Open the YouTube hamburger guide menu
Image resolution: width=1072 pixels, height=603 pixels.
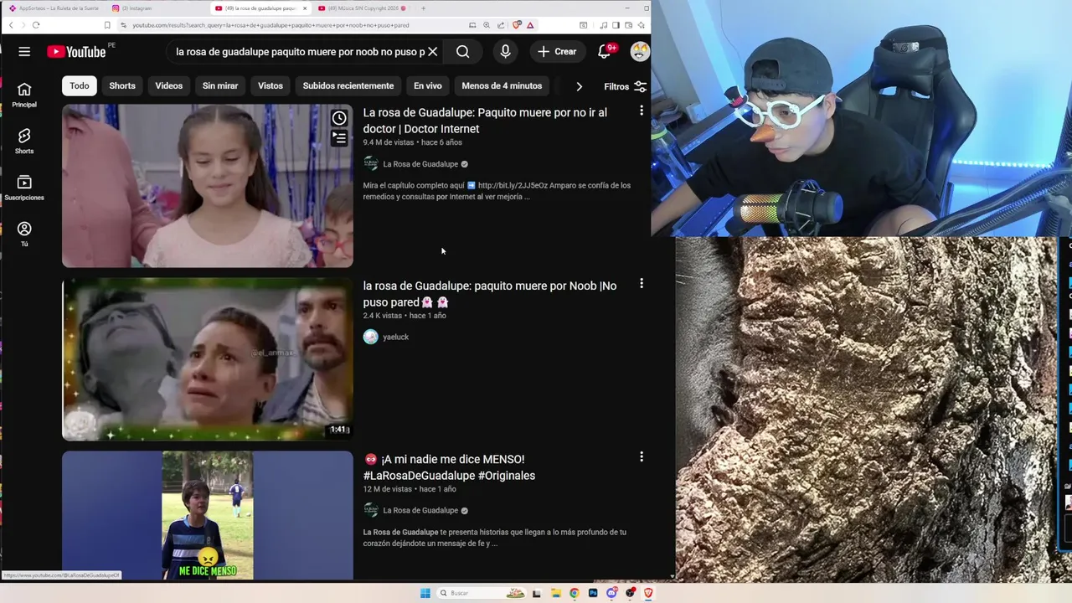(24, 52)
